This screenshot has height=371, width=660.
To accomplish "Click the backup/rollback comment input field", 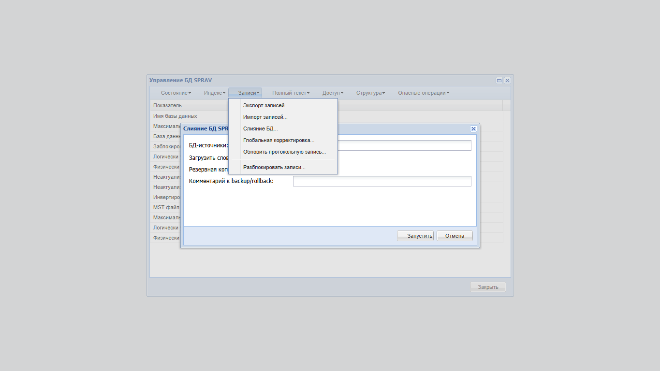I will 382,181.
